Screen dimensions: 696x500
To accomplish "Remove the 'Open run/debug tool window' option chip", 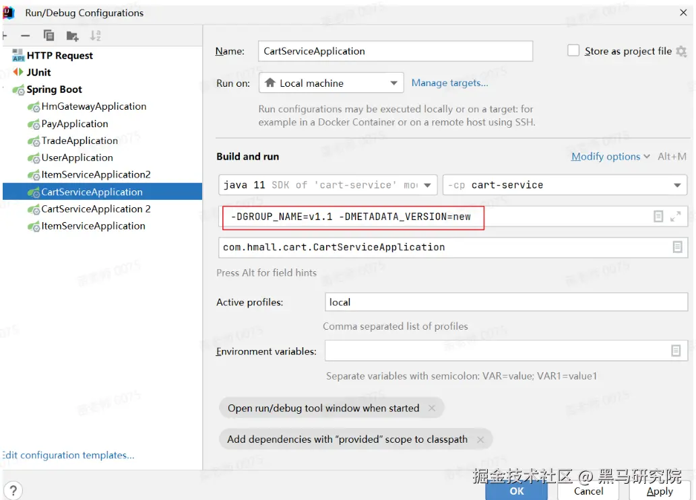I will click(431, 408).
